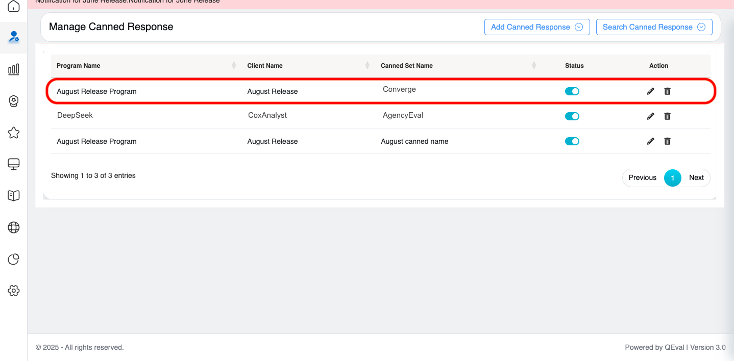The image size is (734, 361).
Task: Open the headset agent sidebar icon
Action: (14, 101)
